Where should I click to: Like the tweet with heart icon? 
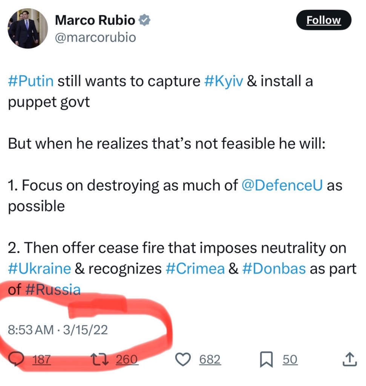coord(184,359)
